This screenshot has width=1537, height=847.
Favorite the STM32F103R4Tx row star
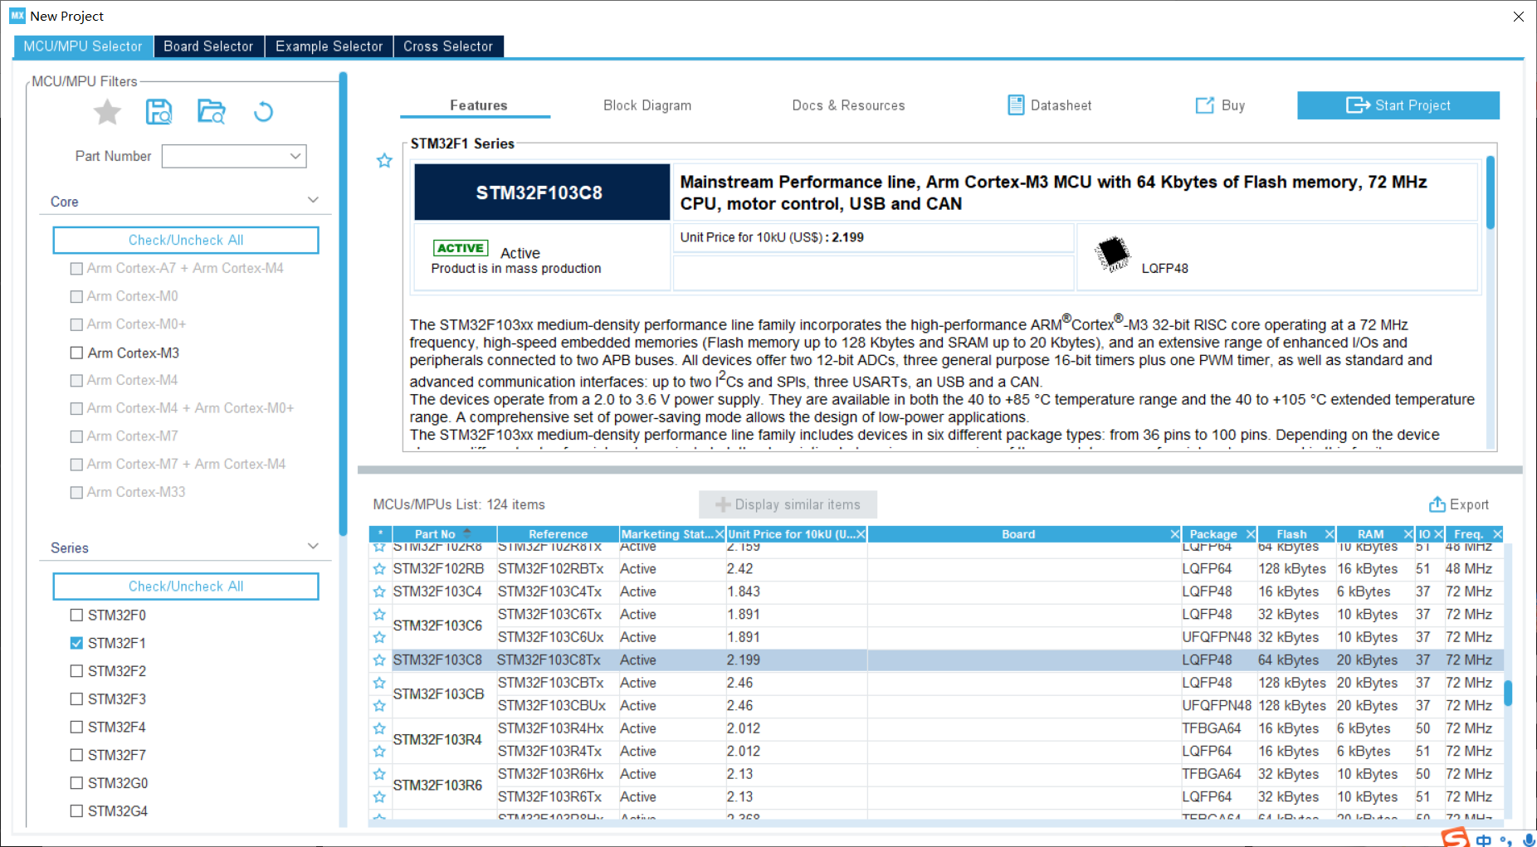[379, 752]
